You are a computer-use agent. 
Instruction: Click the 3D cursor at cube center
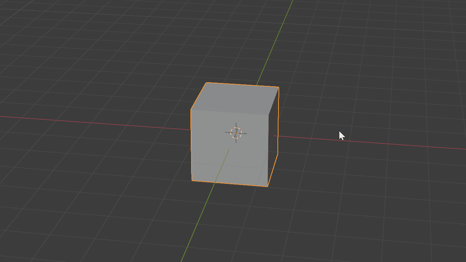(236, 133)
